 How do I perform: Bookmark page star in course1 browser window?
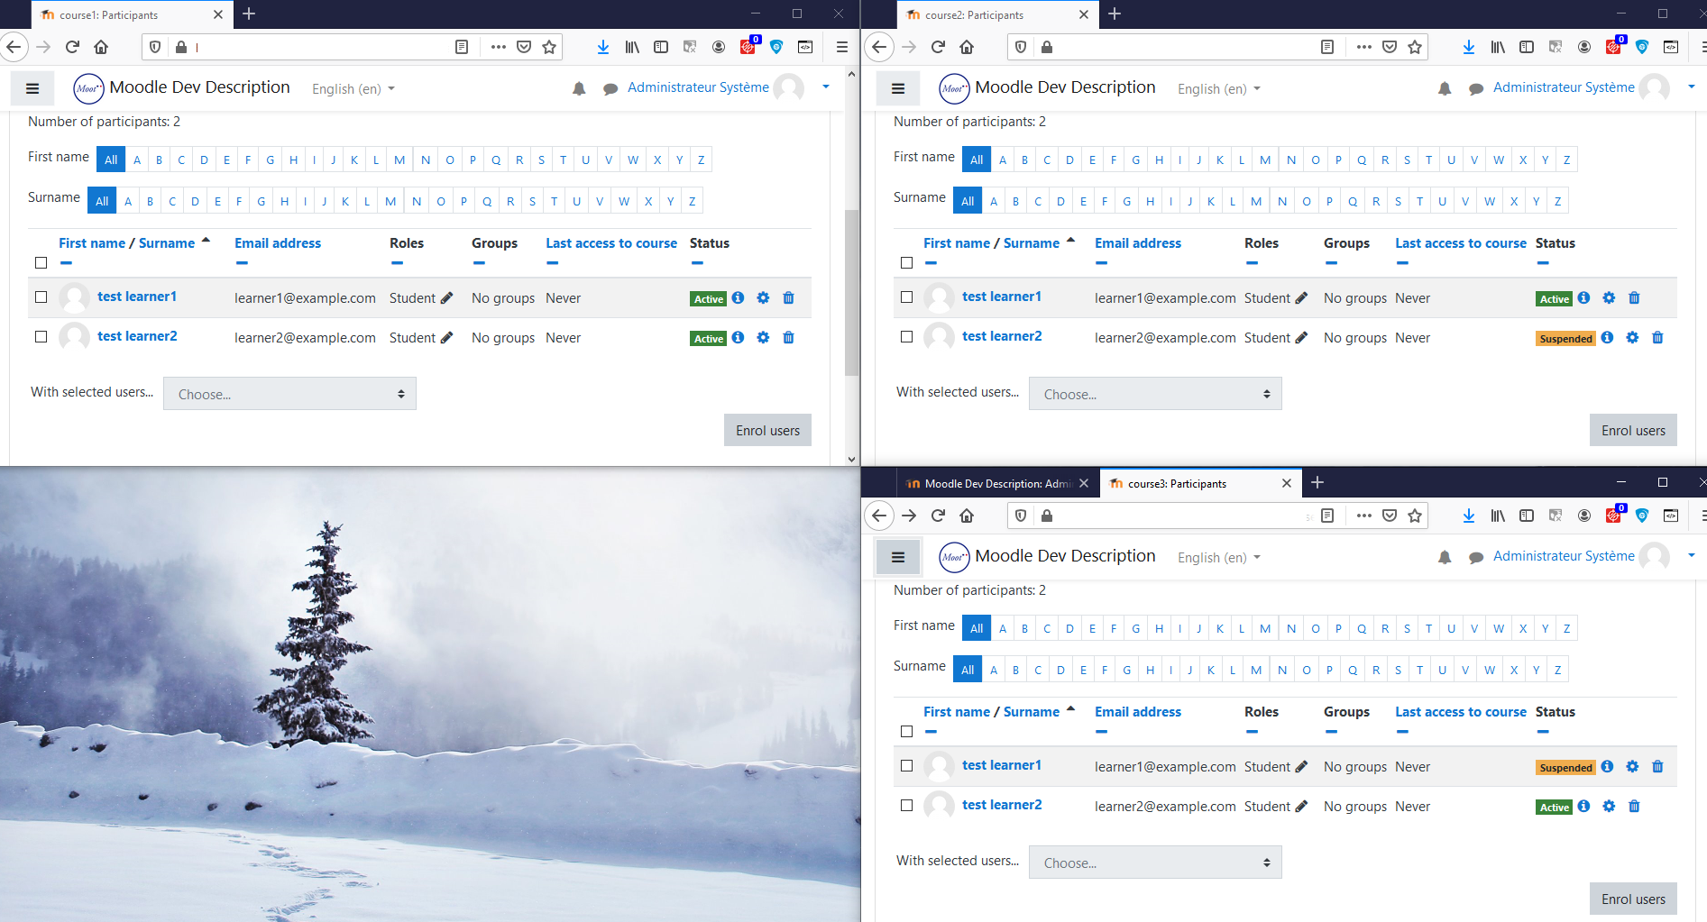click(x=549, y=47)
